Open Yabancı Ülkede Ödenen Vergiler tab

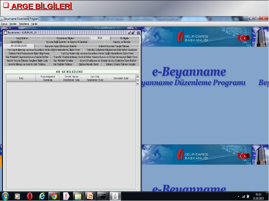coord(121,64)
